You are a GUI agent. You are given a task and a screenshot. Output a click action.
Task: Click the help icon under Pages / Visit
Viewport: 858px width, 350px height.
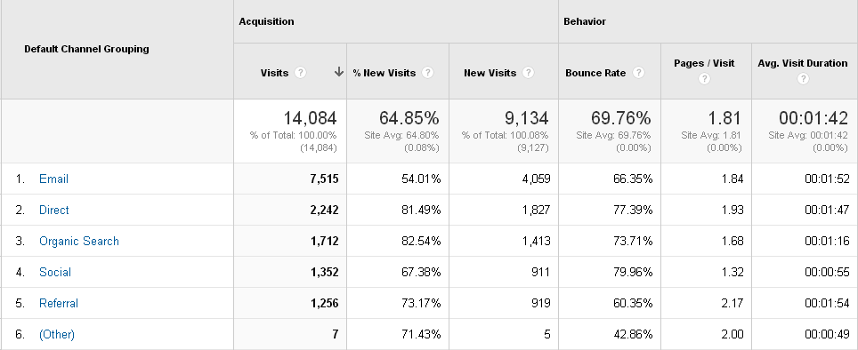pos(704,79)
